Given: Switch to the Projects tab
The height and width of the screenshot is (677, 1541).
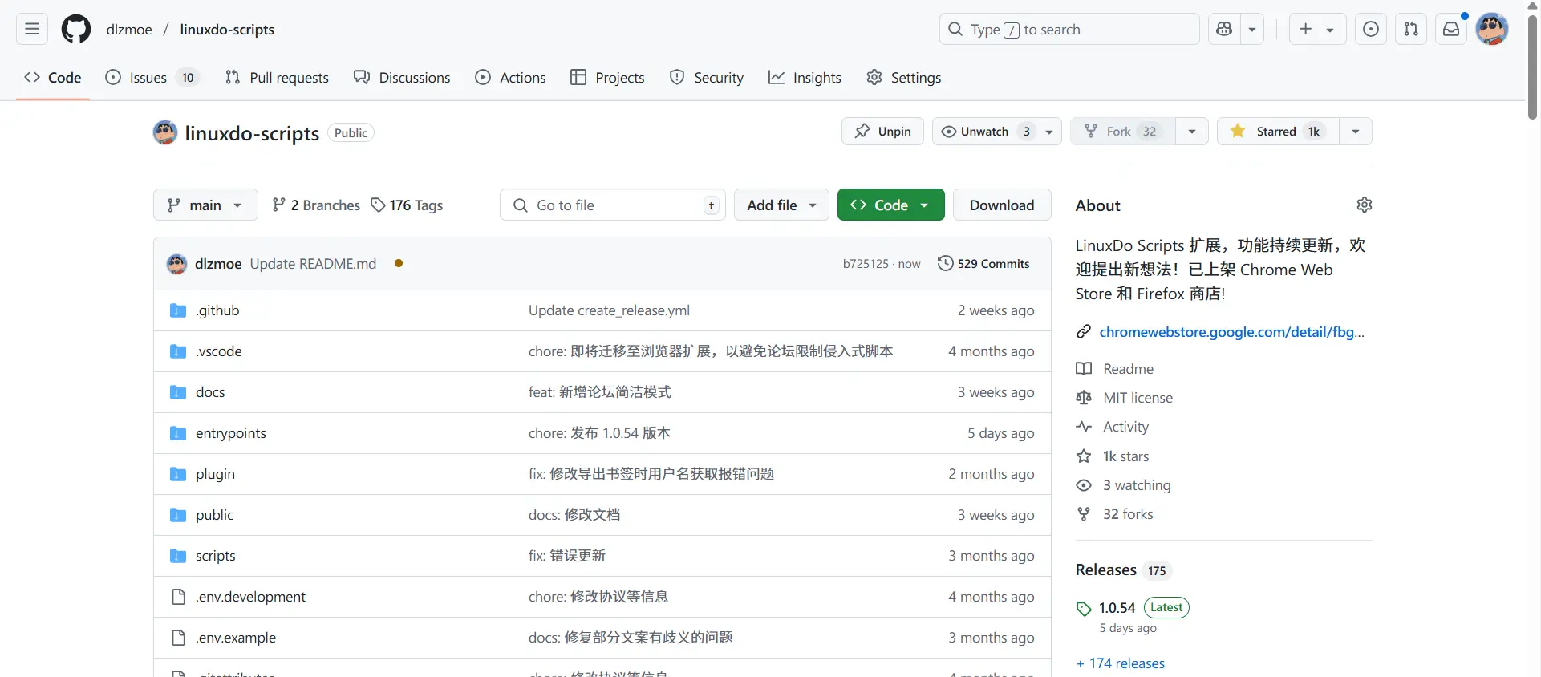Looking at the screenshot, I should [x=607, y=78].
